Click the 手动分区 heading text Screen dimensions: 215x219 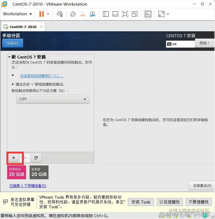click(11, 36)
